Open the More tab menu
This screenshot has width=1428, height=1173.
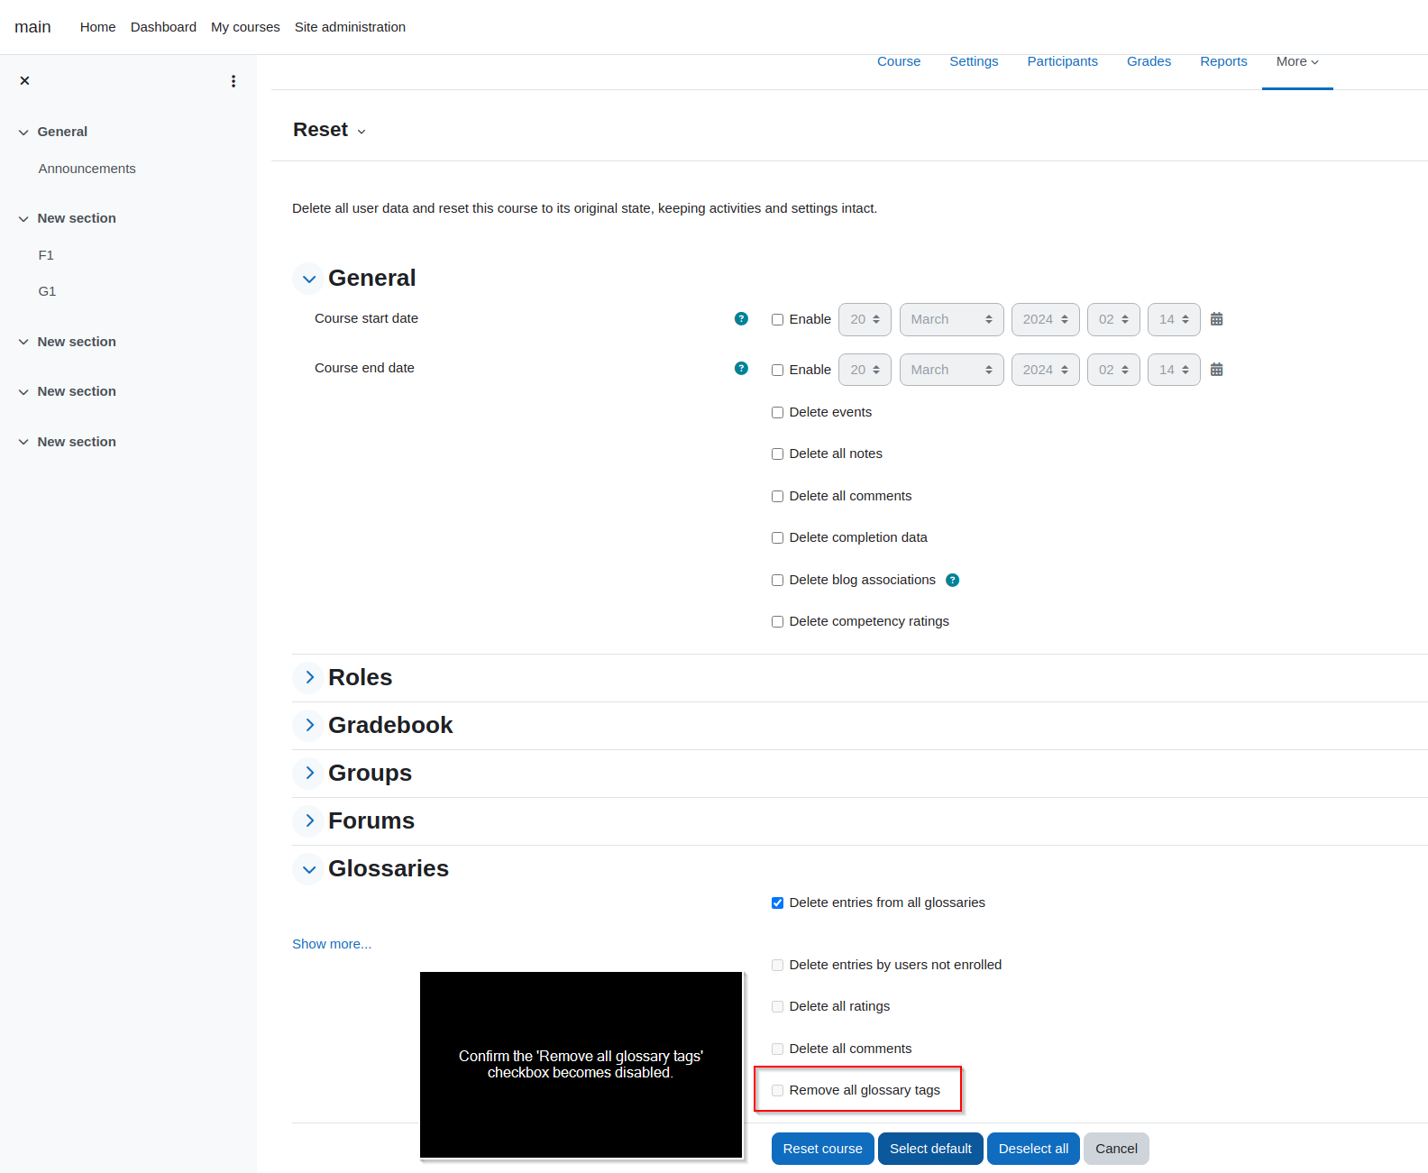[x=1297, y=61]
